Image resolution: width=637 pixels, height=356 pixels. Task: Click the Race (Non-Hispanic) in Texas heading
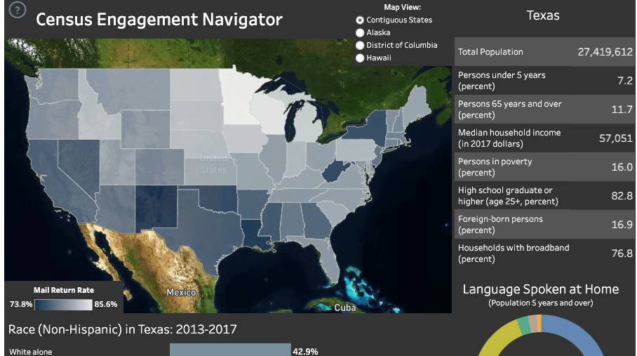click(x=122, y=329)
